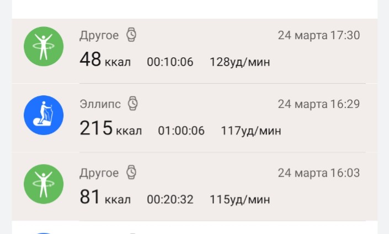Image resolution: width=389 pixels, height=234 pixels.
Task: Tap the 117уд/мин heart rate value
Action: [251, 130]
